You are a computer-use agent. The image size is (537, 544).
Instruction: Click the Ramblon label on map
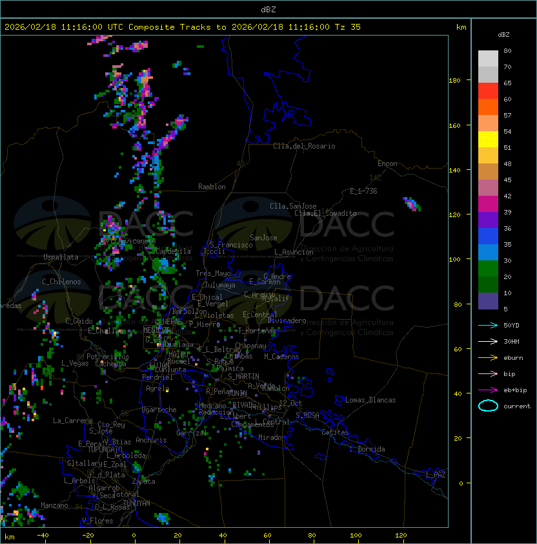(212, 187)
